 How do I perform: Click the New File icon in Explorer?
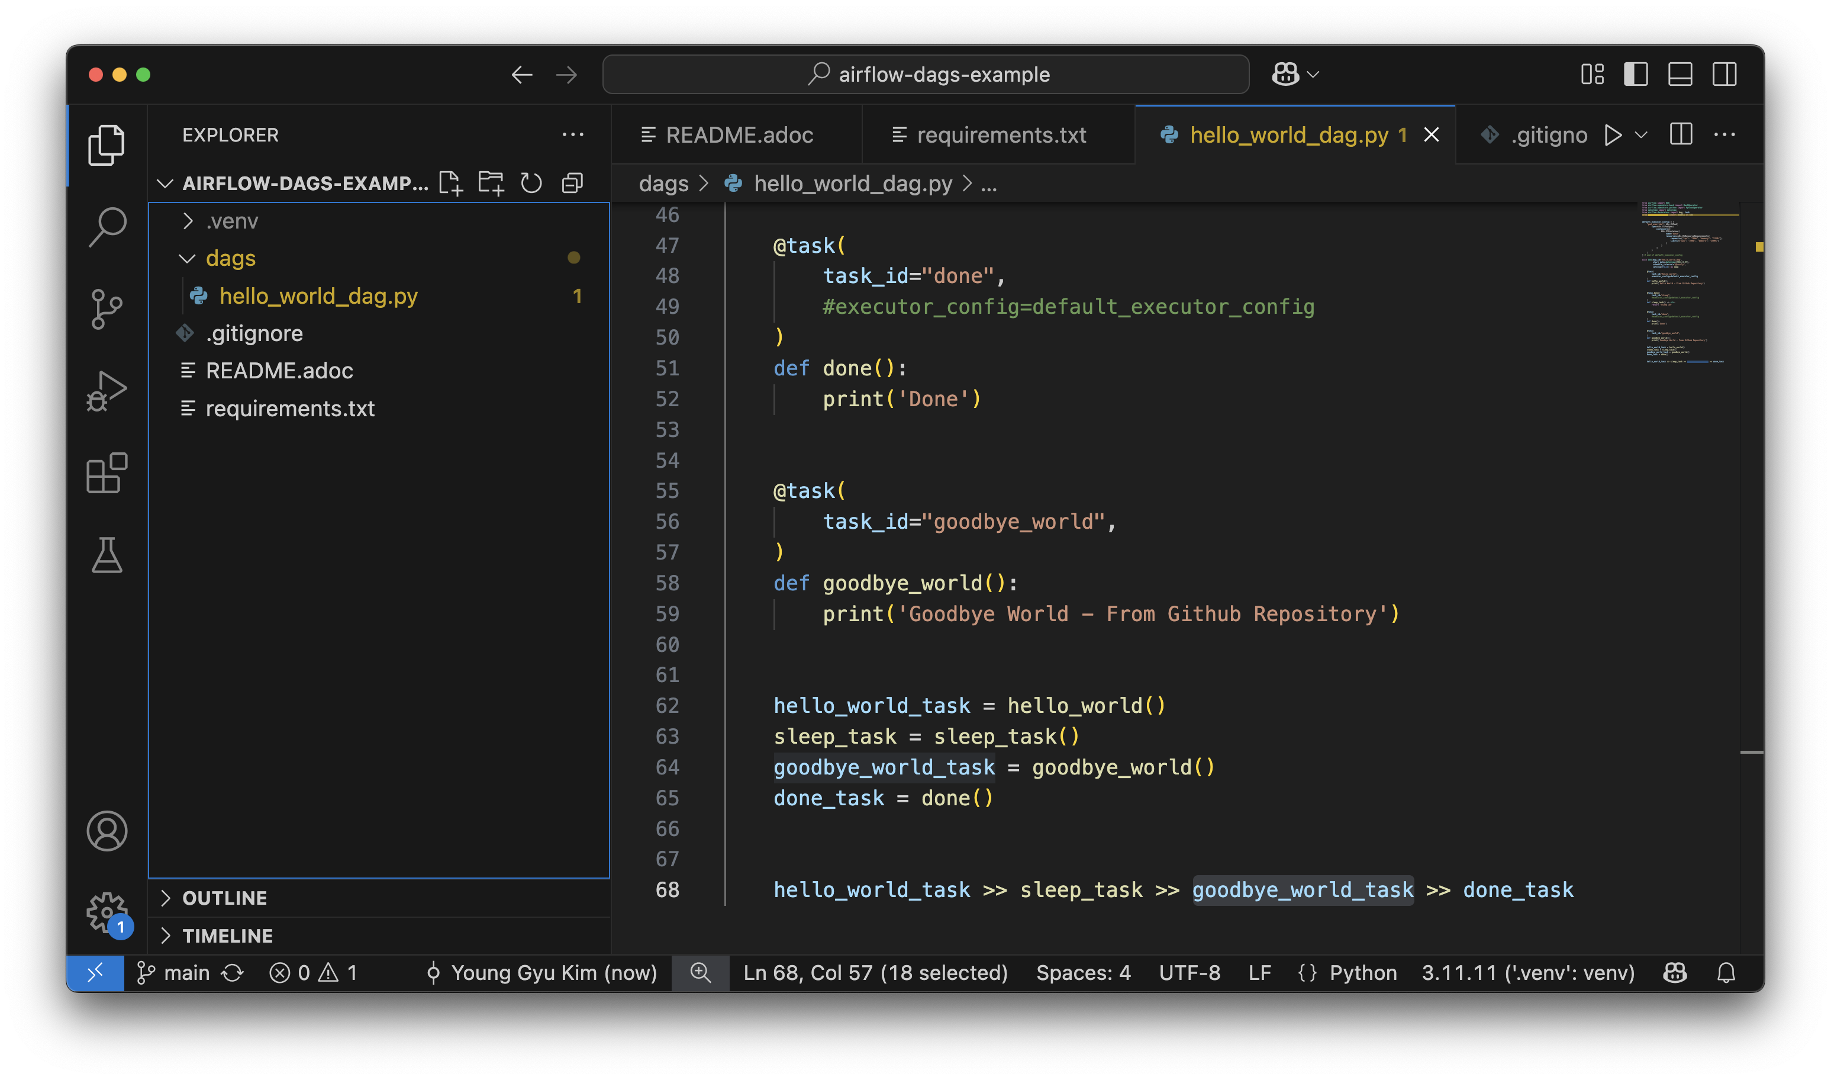click(x=451, y=184)
